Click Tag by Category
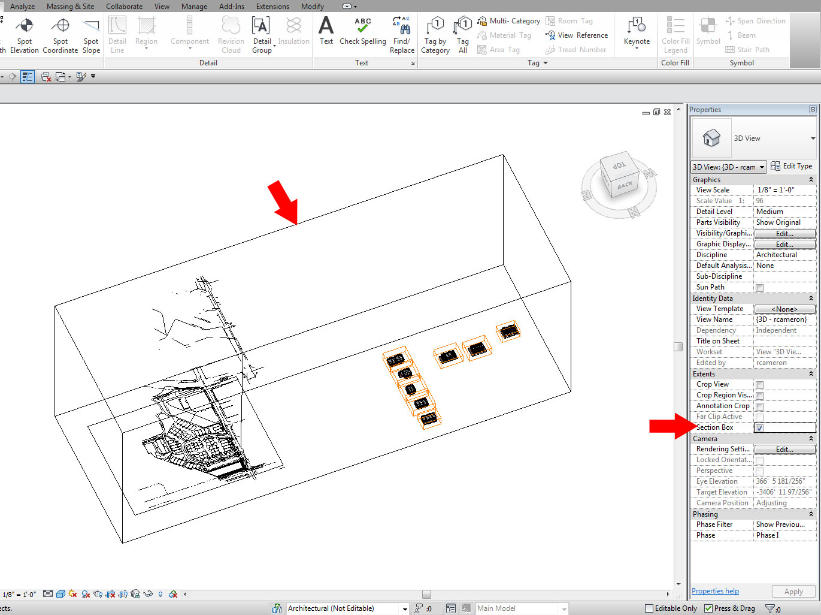The height and width of the screenshot is (615, 821). 435,35
